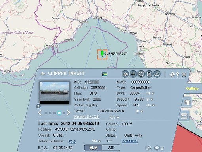Switch to the AIS tab

click(x=111, y=148)
